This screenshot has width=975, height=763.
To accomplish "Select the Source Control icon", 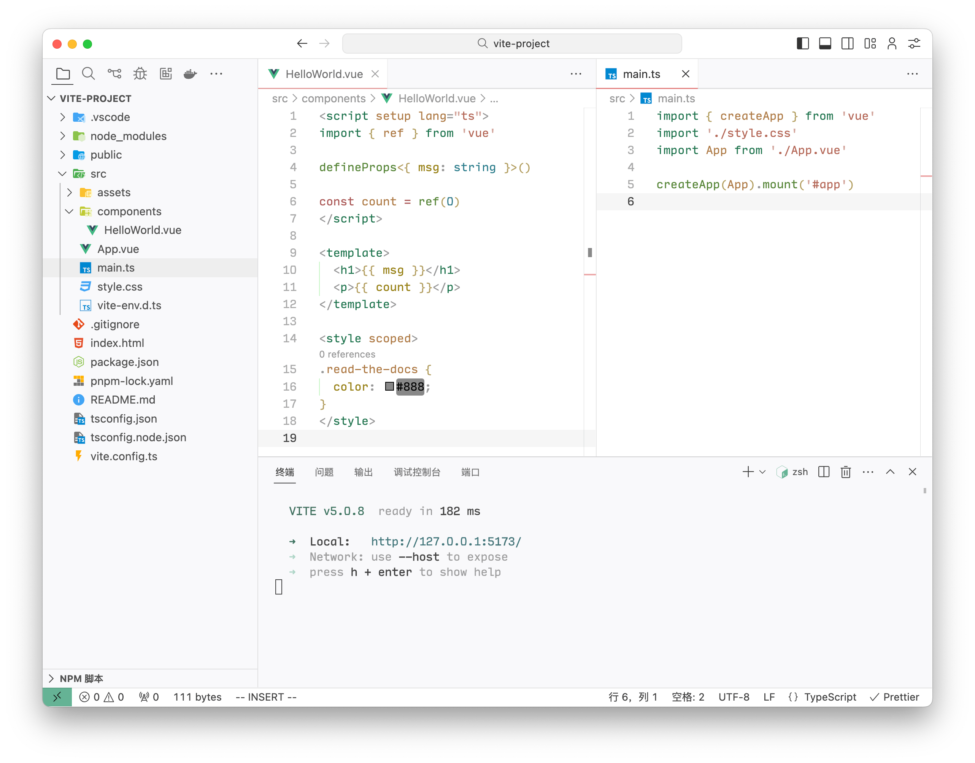I will coord(114,73).
